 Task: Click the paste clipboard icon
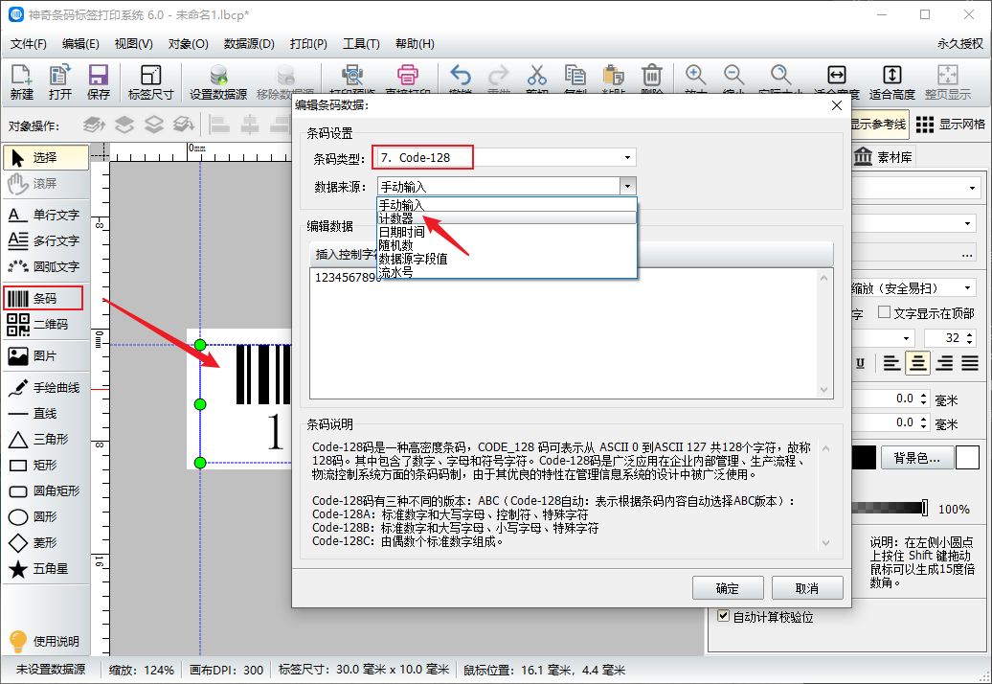click(x=613, y=76)
